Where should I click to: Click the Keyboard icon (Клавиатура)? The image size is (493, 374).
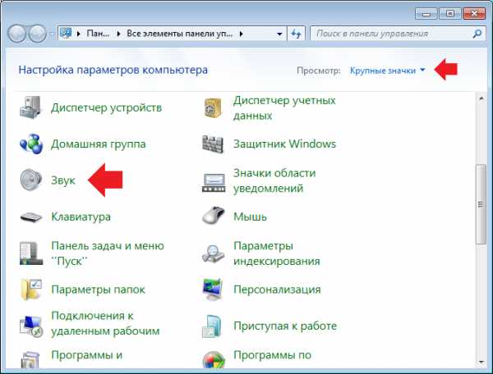(x=31, y=217)
